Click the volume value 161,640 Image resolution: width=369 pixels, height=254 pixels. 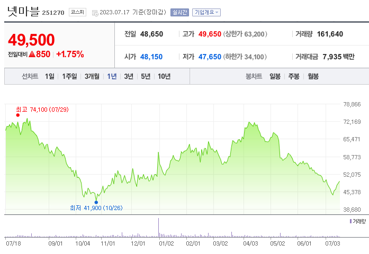coord(330,34)
